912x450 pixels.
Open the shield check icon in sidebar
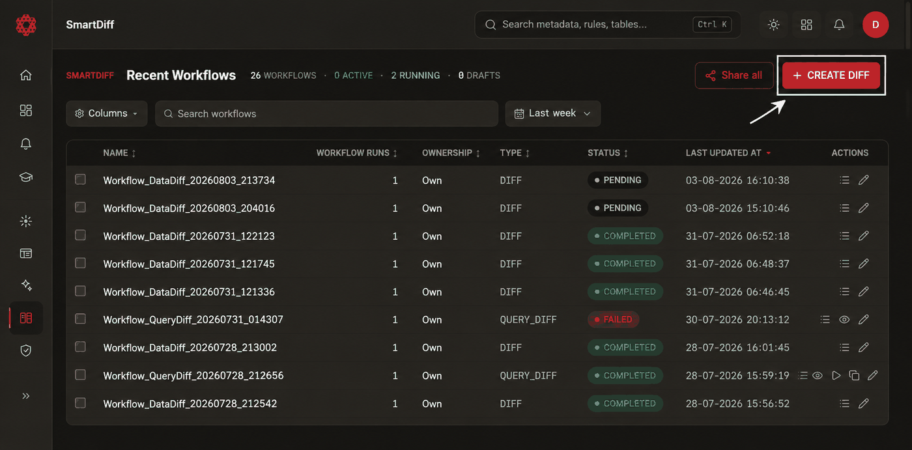click(x=26, y=350)
